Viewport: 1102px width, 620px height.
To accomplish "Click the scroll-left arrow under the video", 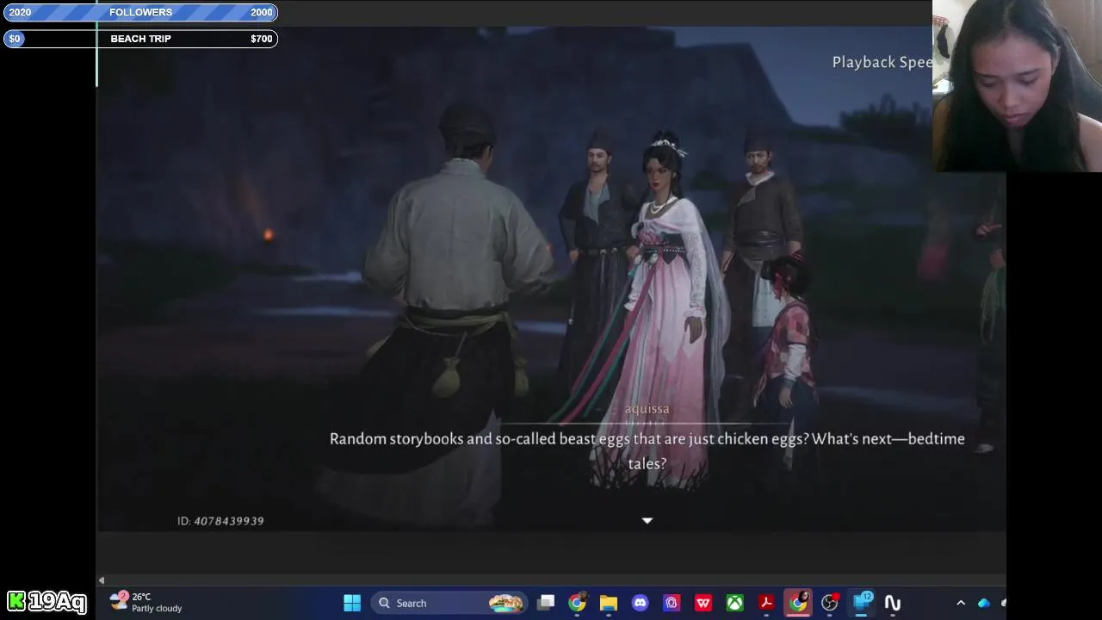I will (x=102, y=580).
